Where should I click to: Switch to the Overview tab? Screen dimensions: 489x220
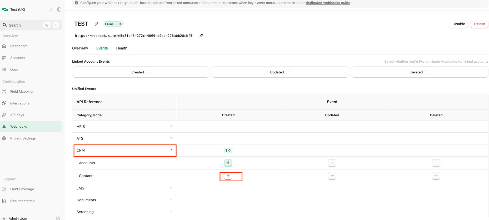pos(80,48)
